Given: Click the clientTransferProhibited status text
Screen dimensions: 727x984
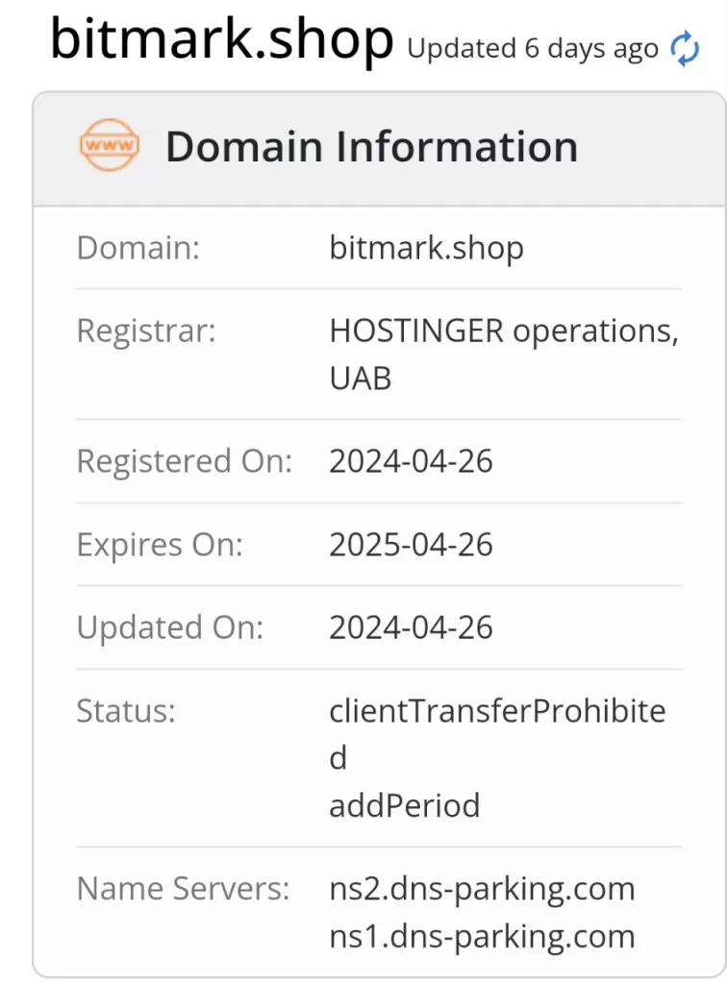Looking at the screenshot, I should tap(497, 733).
